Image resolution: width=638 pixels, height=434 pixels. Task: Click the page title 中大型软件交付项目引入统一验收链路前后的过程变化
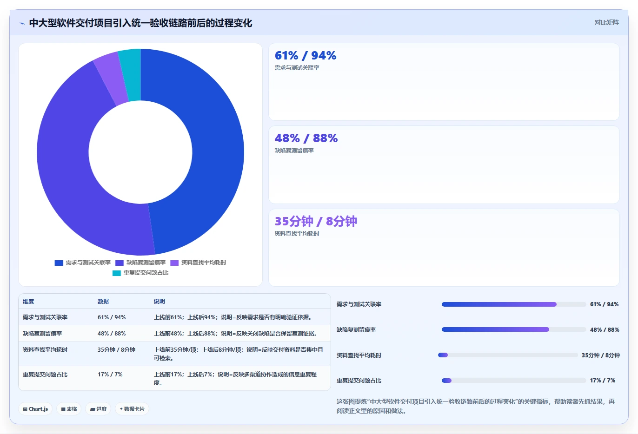pos(140,23)
